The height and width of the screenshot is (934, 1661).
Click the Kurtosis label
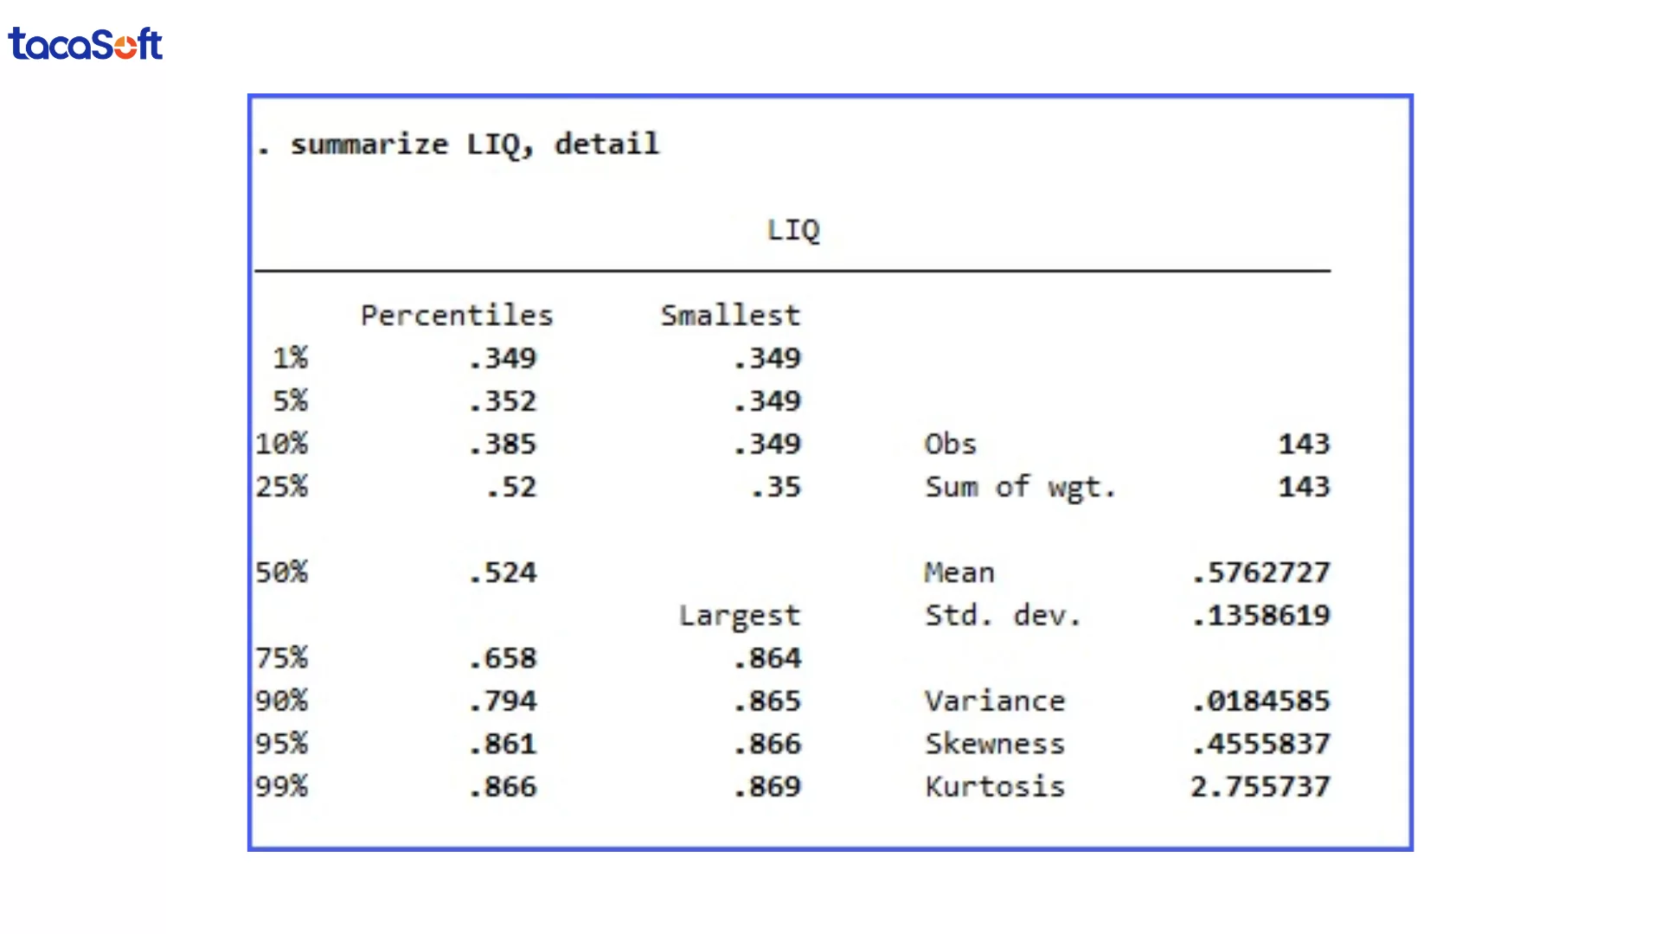point(994,787)
